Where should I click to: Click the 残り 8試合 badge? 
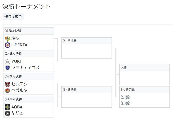pos(13,16)
